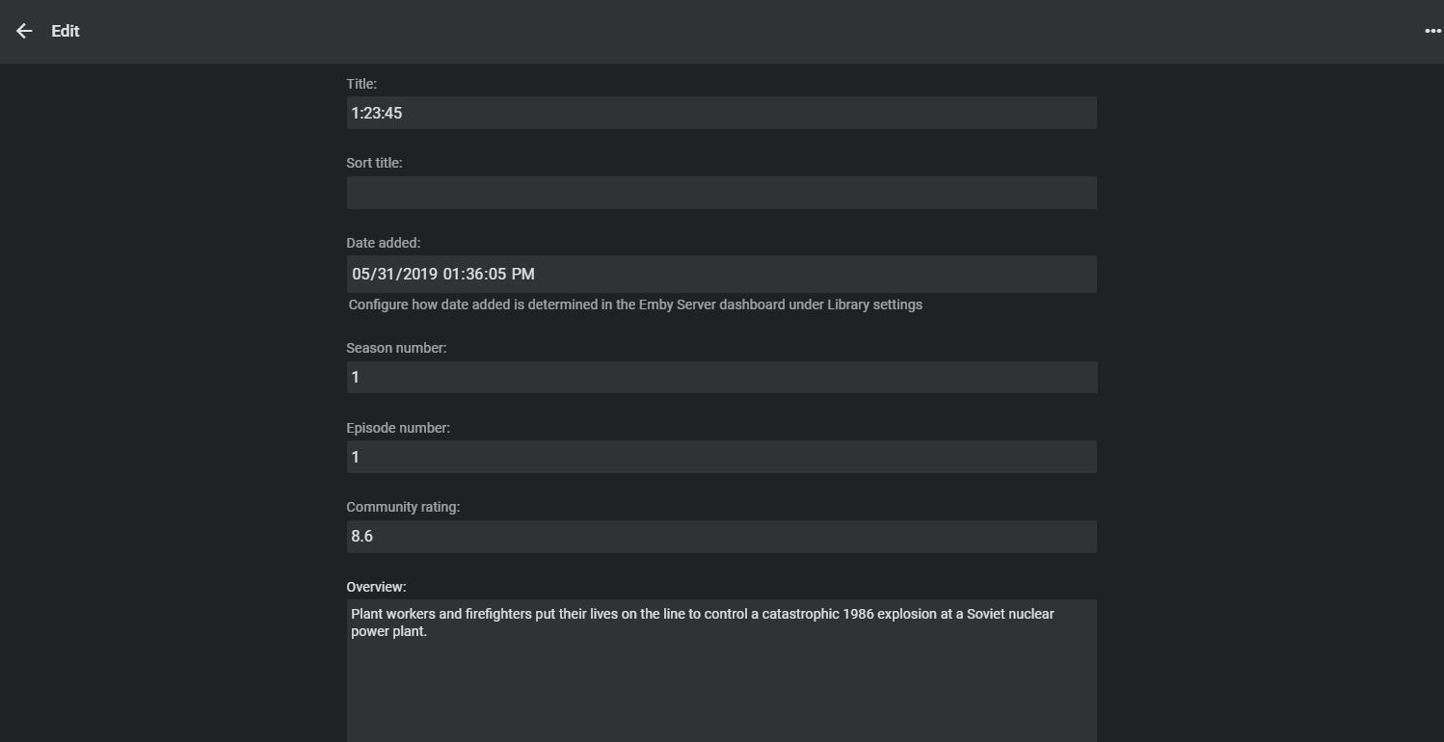Screen dimensions: 1444x742
Task: Click the 01:36:05 PM time in Date added
Action: click(x=489, y=275)
